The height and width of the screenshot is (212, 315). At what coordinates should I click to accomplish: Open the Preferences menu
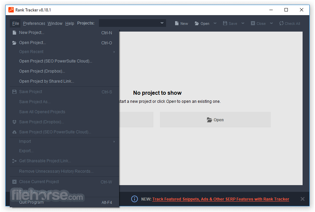pyautogui.click(x=34, y=24)
